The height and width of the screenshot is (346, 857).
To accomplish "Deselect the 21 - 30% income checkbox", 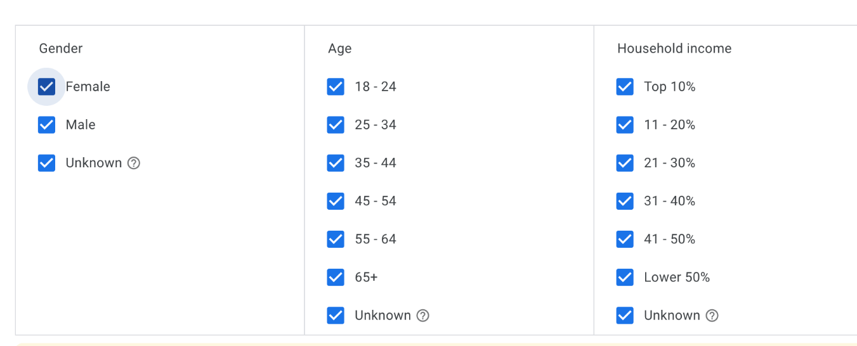I will 625,163.
